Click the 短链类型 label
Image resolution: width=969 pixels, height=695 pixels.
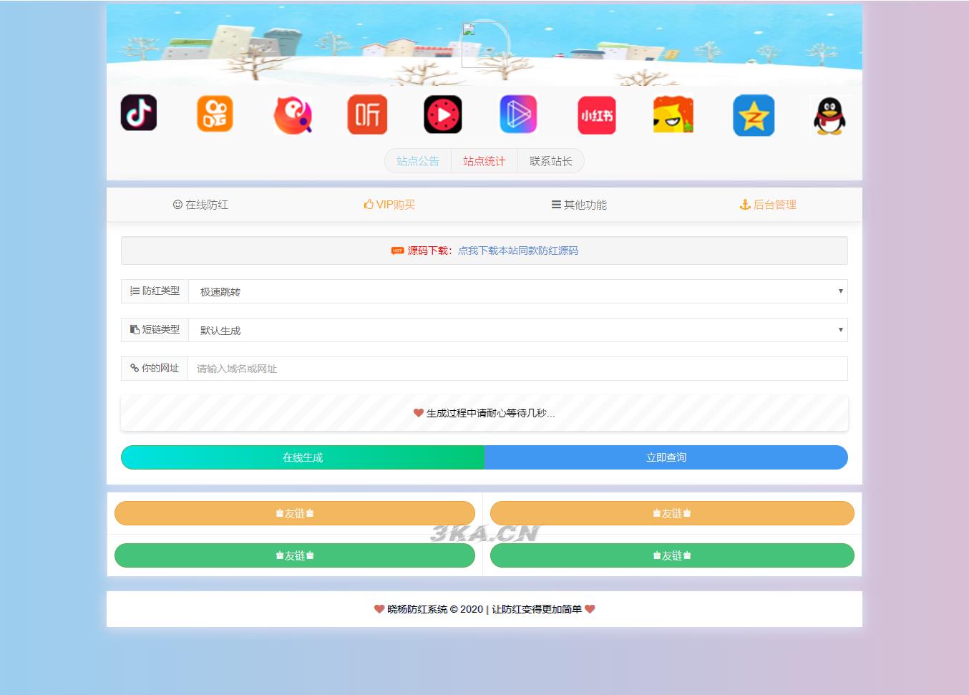click(155, 330)
